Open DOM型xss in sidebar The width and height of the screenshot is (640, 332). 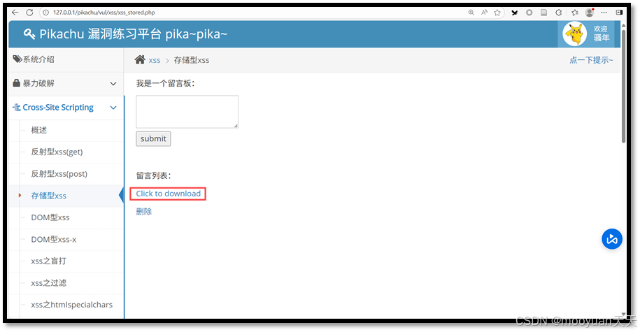pos(50,217)
